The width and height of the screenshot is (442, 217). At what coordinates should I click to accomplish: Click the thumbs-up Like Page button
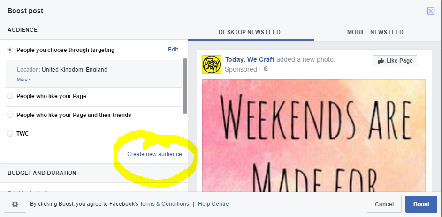coord(395,61)
